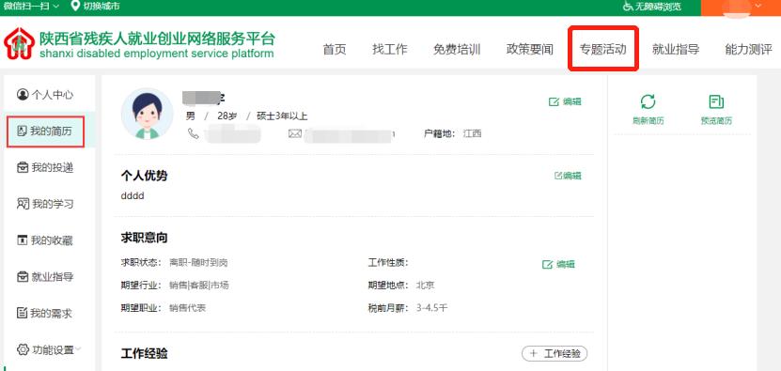Click 硕士3年以上 education text

point(282,116)
